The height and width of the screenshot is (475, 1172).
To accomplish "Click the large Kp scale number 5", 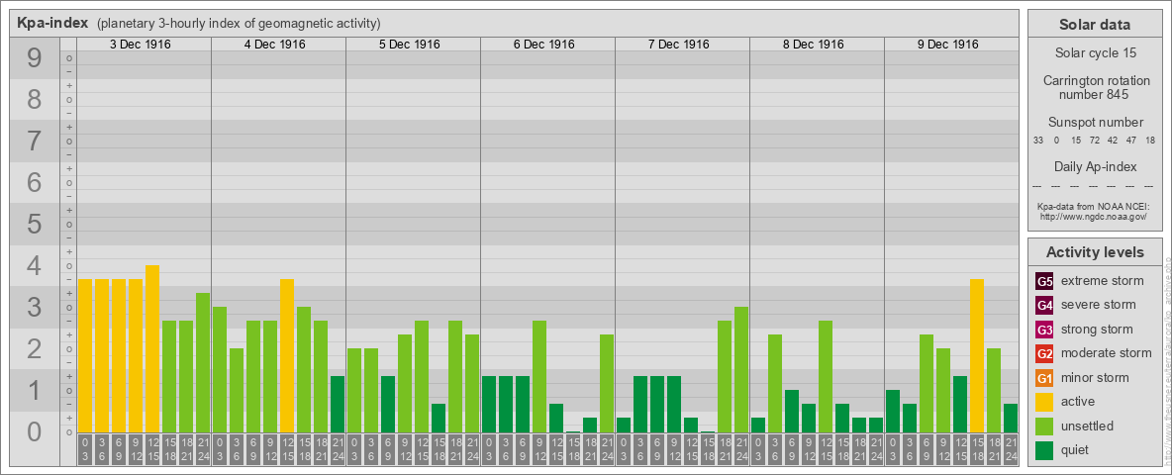I will tap(34, 224).
